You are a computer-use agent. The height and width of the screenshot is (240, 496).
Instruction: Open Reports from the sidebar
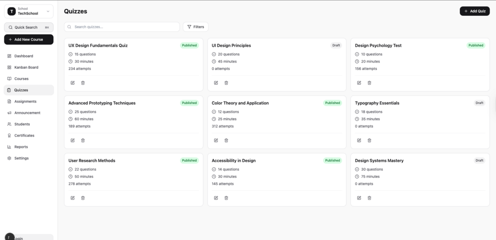click(x=21, y=147)
